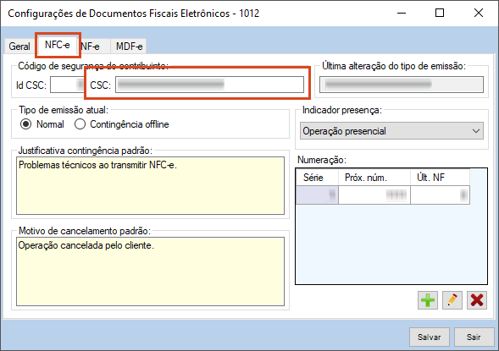Focus the CSC code input field

[x=209, y=85]
